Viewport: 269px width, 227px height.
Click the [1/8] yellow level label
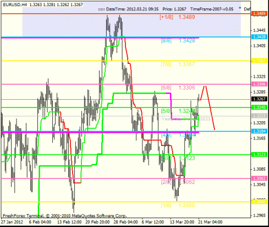166,206
